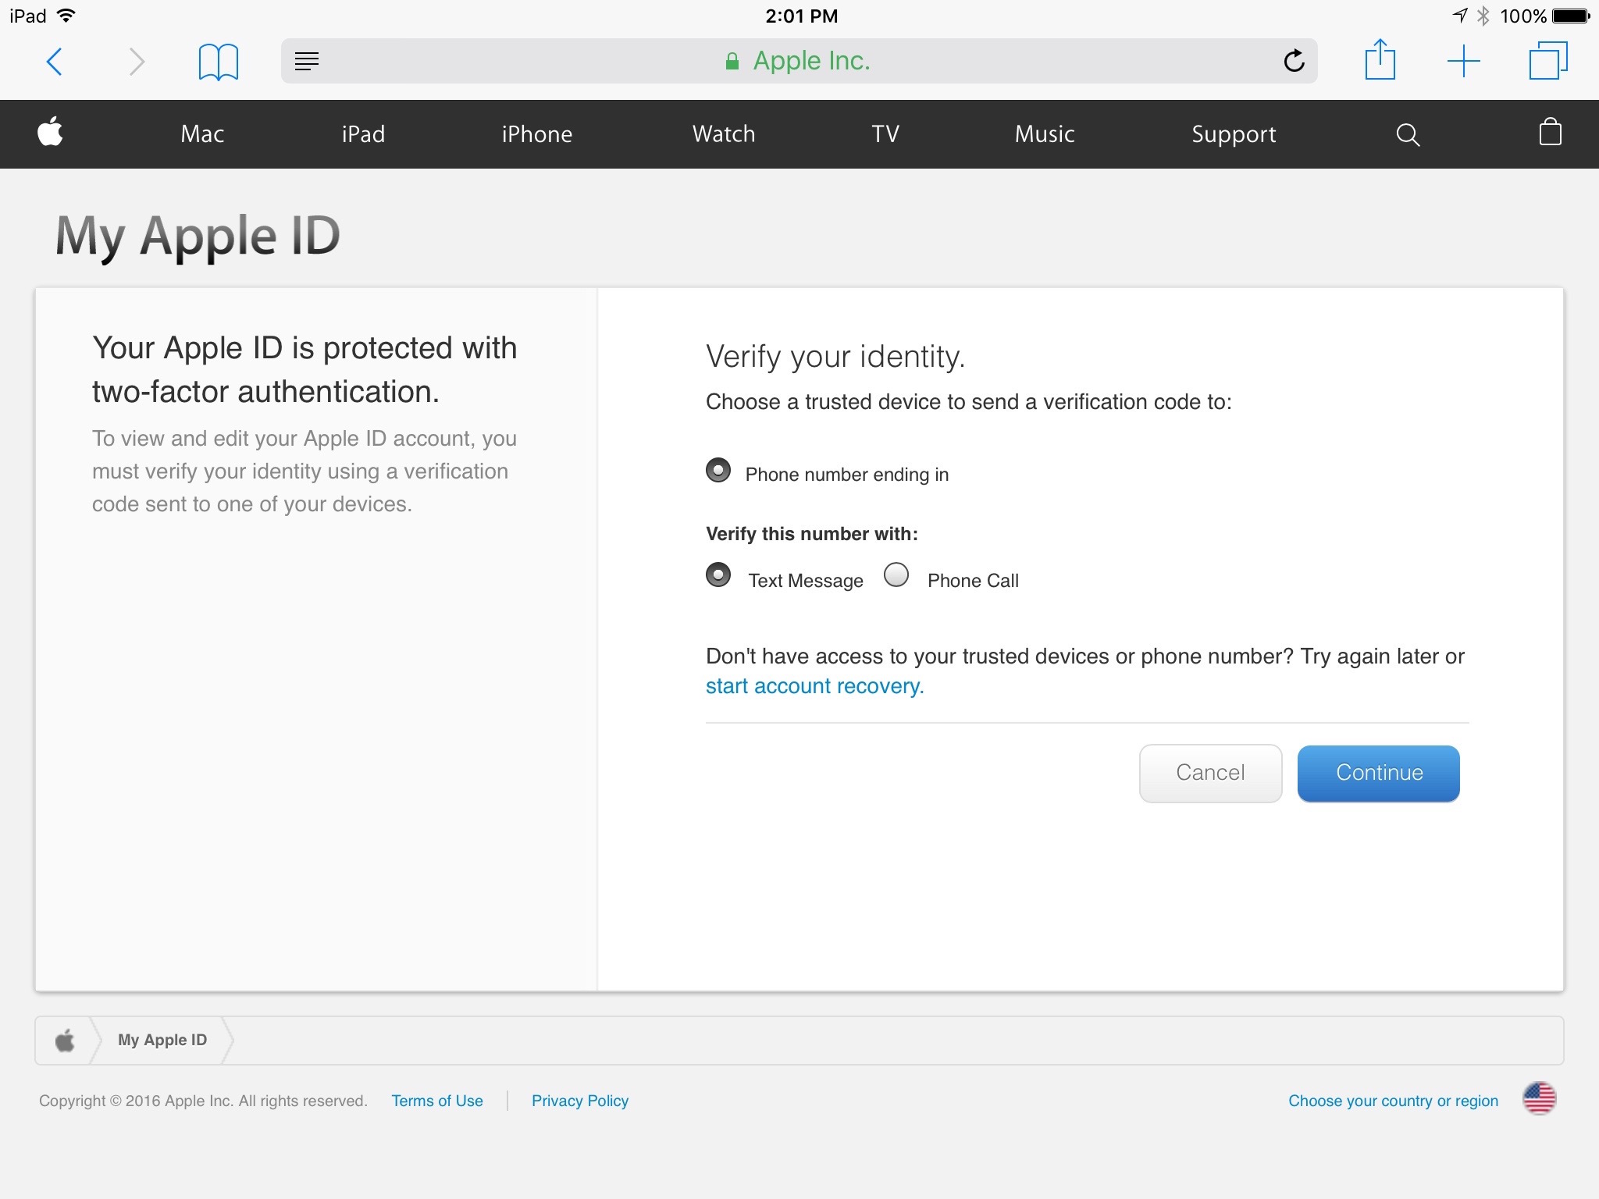The height and width of the screenshot is (1199, 1599).
Task: Choose Text Message verification method
Action: (718, 575)
